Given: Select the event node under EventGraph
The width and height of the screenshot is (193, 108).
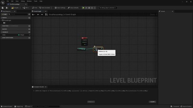Looking at the screenshot, I should [x=5, y=23].
